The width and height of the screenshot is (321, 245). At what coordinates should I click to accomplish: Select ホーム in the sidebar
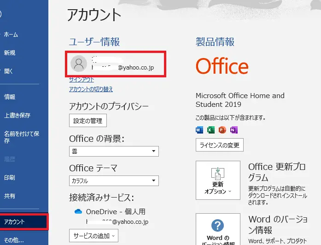[11, 35]
